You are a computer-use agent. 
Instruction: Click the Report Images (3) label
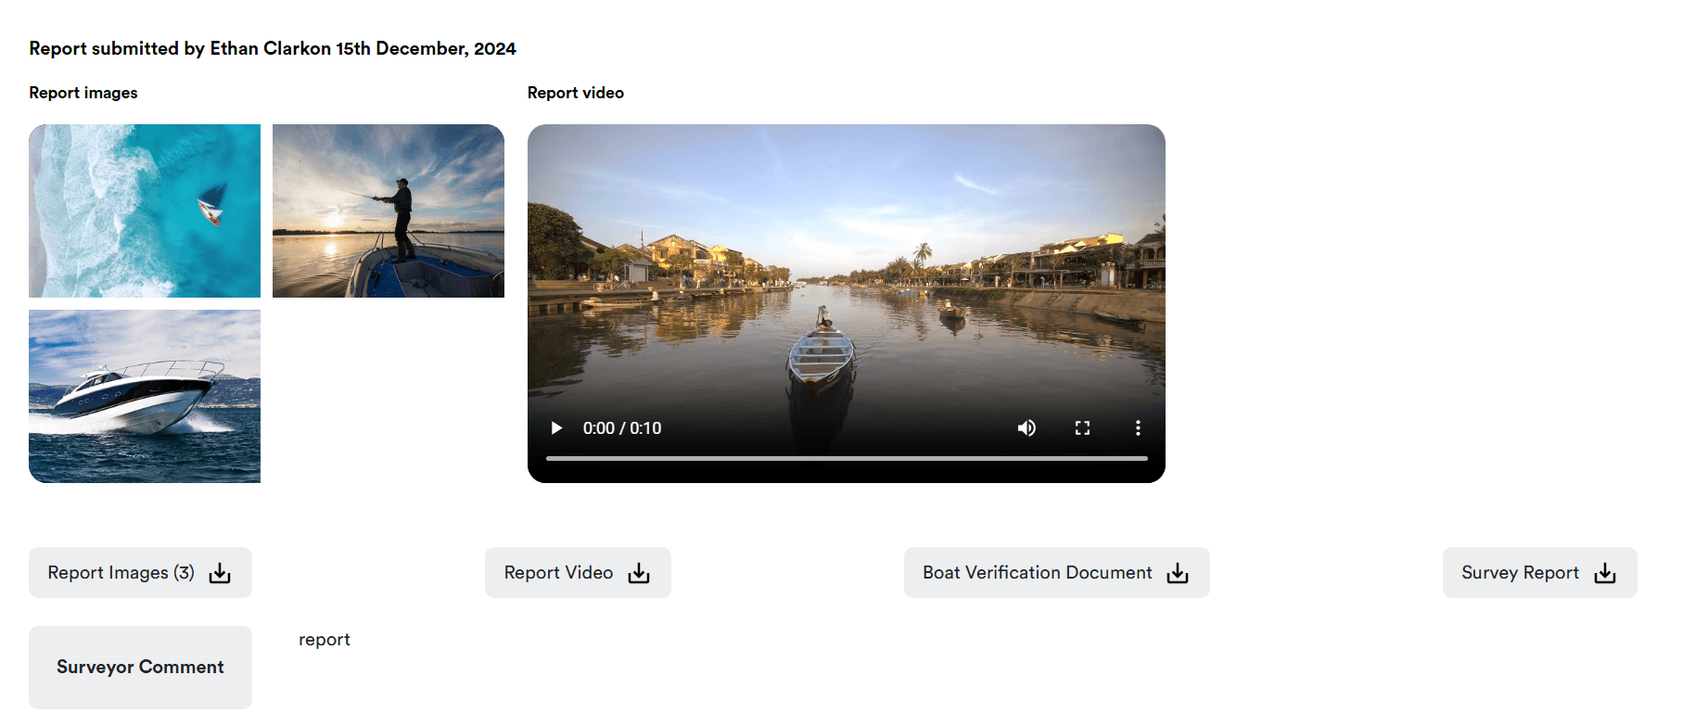121,573
